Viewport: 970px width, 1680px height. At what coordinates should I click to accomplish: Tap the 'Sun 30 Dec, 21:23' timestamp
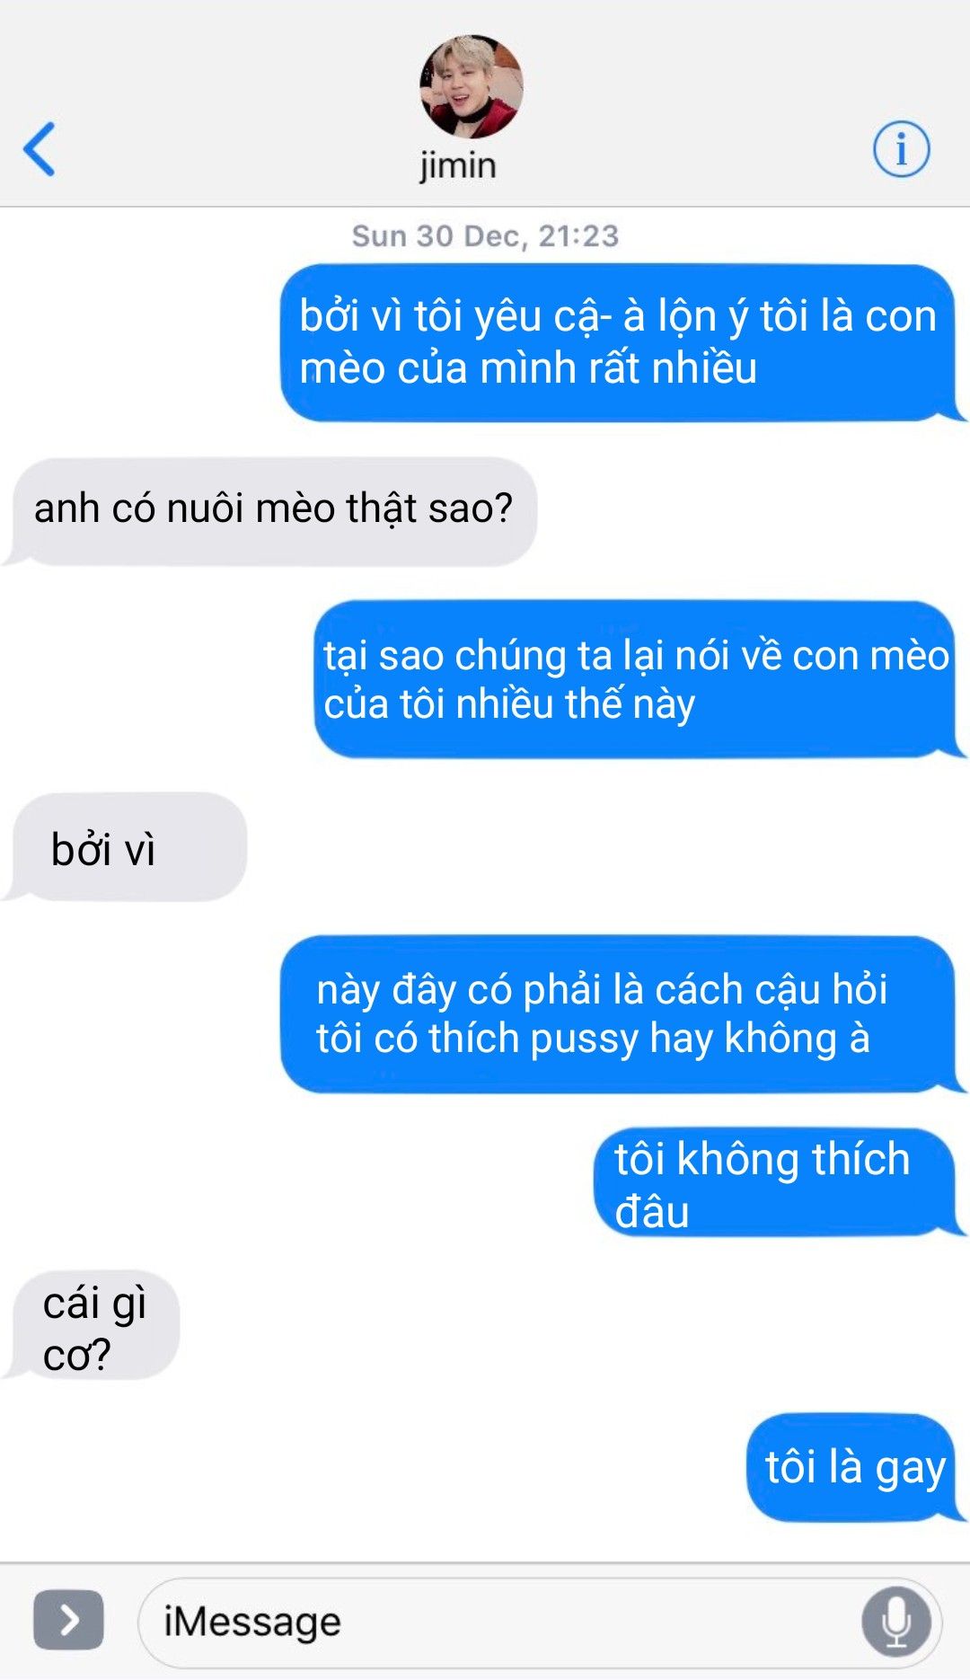click(485, 236)
